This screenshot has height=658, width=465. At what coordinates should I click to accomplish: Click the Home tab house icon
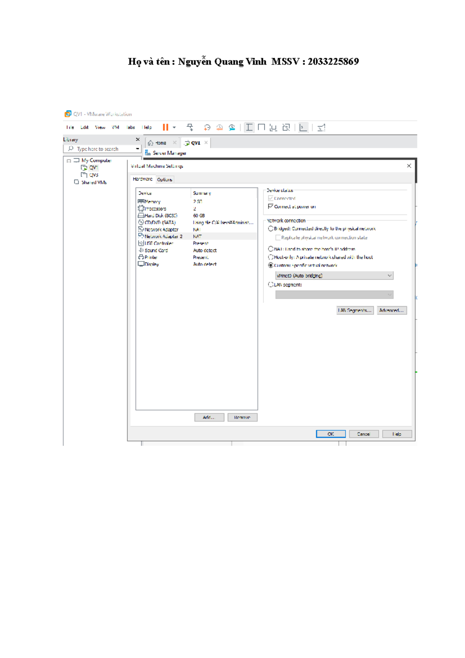[150, 143]
